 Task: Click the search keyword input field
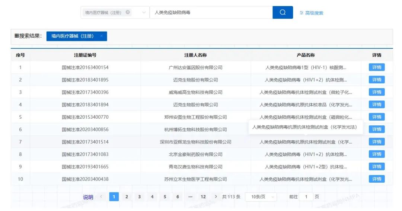coord(211,12)
